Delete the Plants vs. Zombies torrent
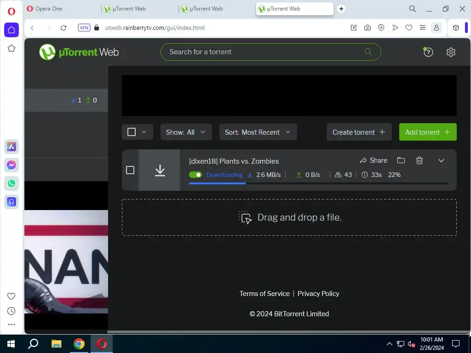 [x=419, y=160]
